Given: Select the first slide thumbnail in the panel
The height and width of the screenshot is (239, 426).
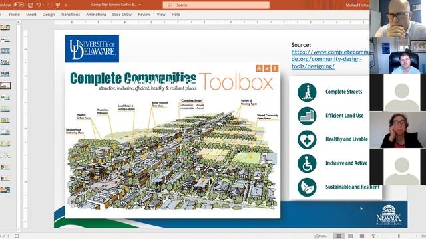Looking at the screenshot, I should (x=5, y=27).
